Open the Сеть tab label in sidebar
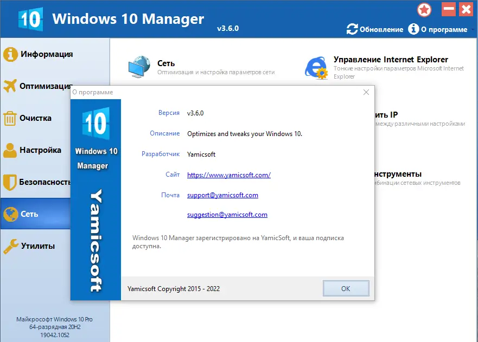 point(29,214)
